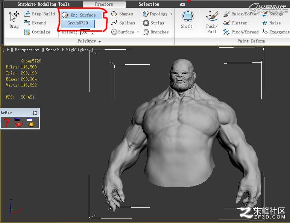Close the BrMax floating toolbar

pyautogui.click(x=35, y=113)
